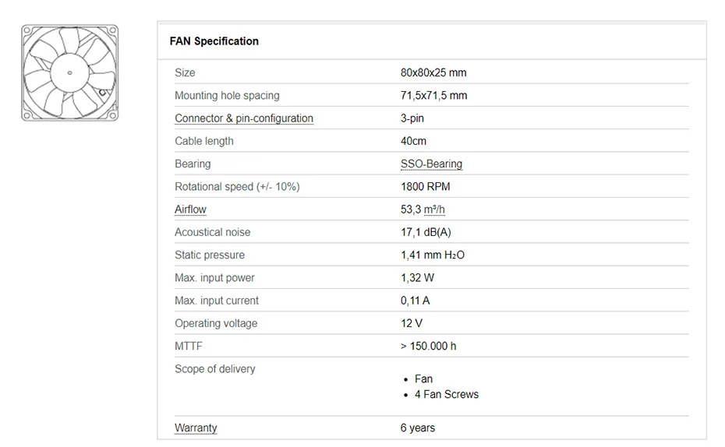This screenshot has height=447, width=725.
Task: Select the 17,1 dB(A) noise value
Action: [x=426, y=232]
